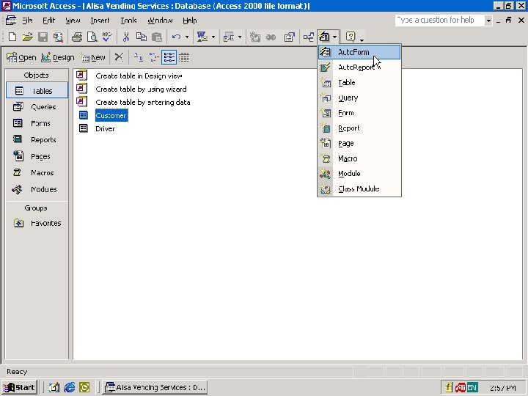Open the File menu
Image resolution: width=528 pixels, height=396 pixels.
[x=27, y=21]
